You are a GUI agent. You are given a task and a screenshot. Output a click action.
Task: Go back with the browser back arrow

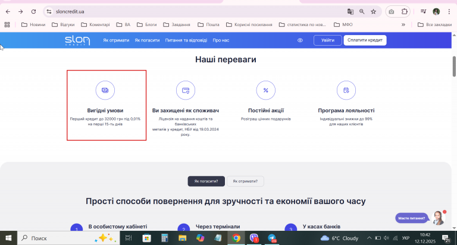tap(8, 12)
